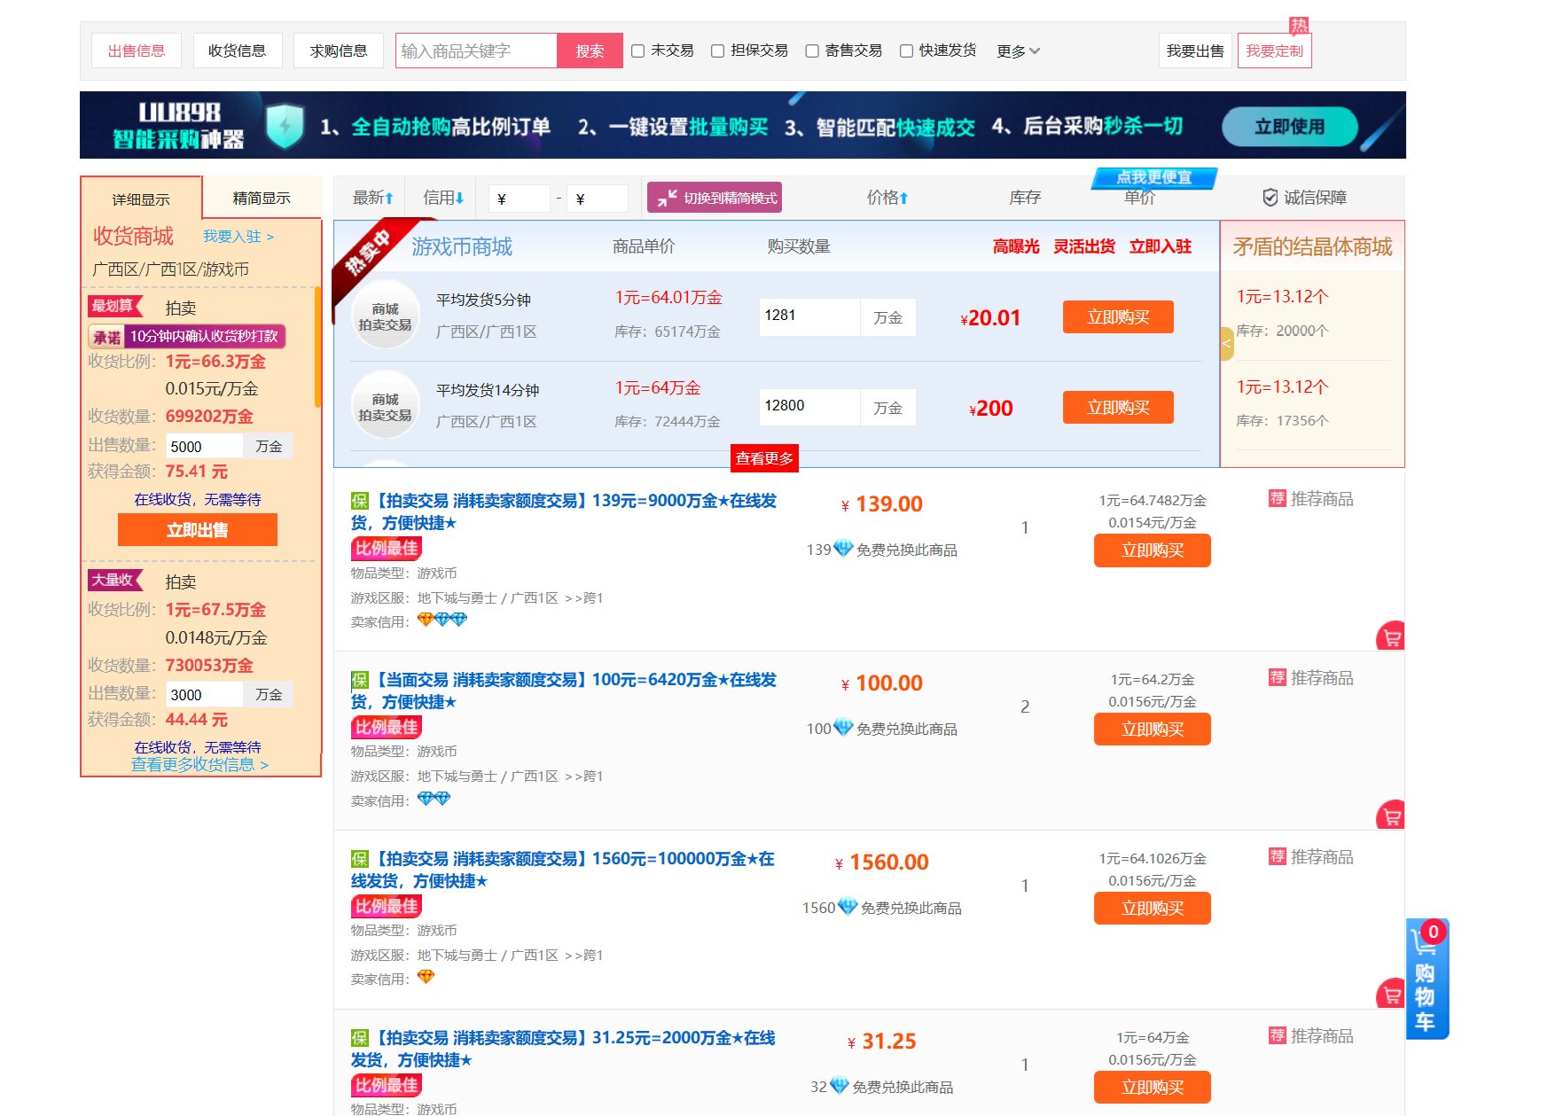
Task: Click 立即出售 in 收货商城
Action: [x=198, y=530]
